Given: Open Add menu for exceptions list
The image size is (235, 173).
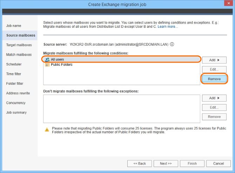Looking at the screenshot, I should [214, 98].
